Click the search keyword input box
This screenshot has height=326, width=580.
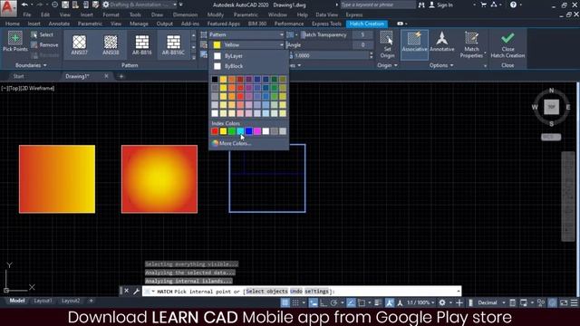coord(377,5)
